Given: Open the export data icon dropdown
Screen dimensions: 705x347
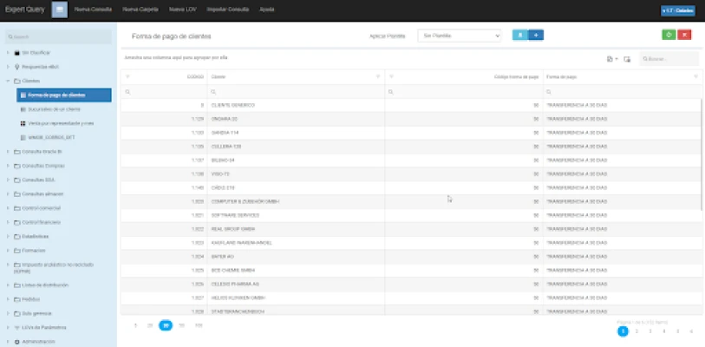Looking at the screenshot, I should pyautogui.click(x=611, y=59).
